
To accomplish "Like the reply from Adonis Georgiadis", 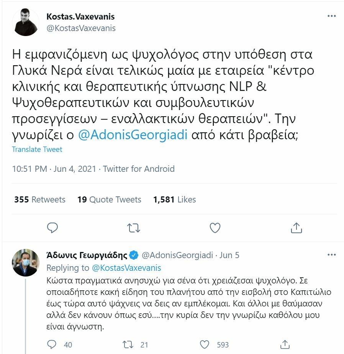I will (205, 345).
